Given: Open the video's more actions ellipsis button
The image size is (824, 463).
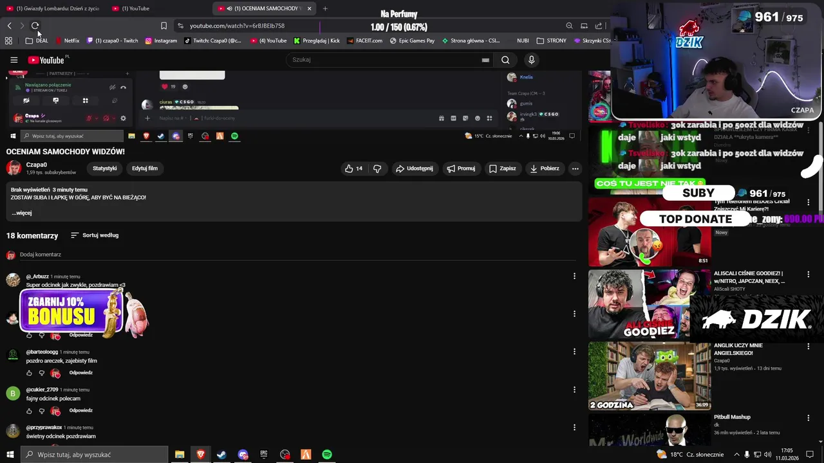Looking at the screenshot, I should (575, 168).
